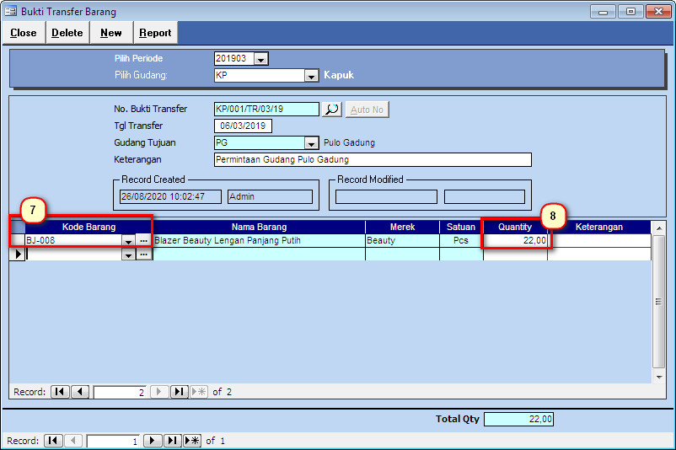Click the Delete toolbar button
Image resolution: width=676 pixels, height=450 pixels.
(67, 33)
